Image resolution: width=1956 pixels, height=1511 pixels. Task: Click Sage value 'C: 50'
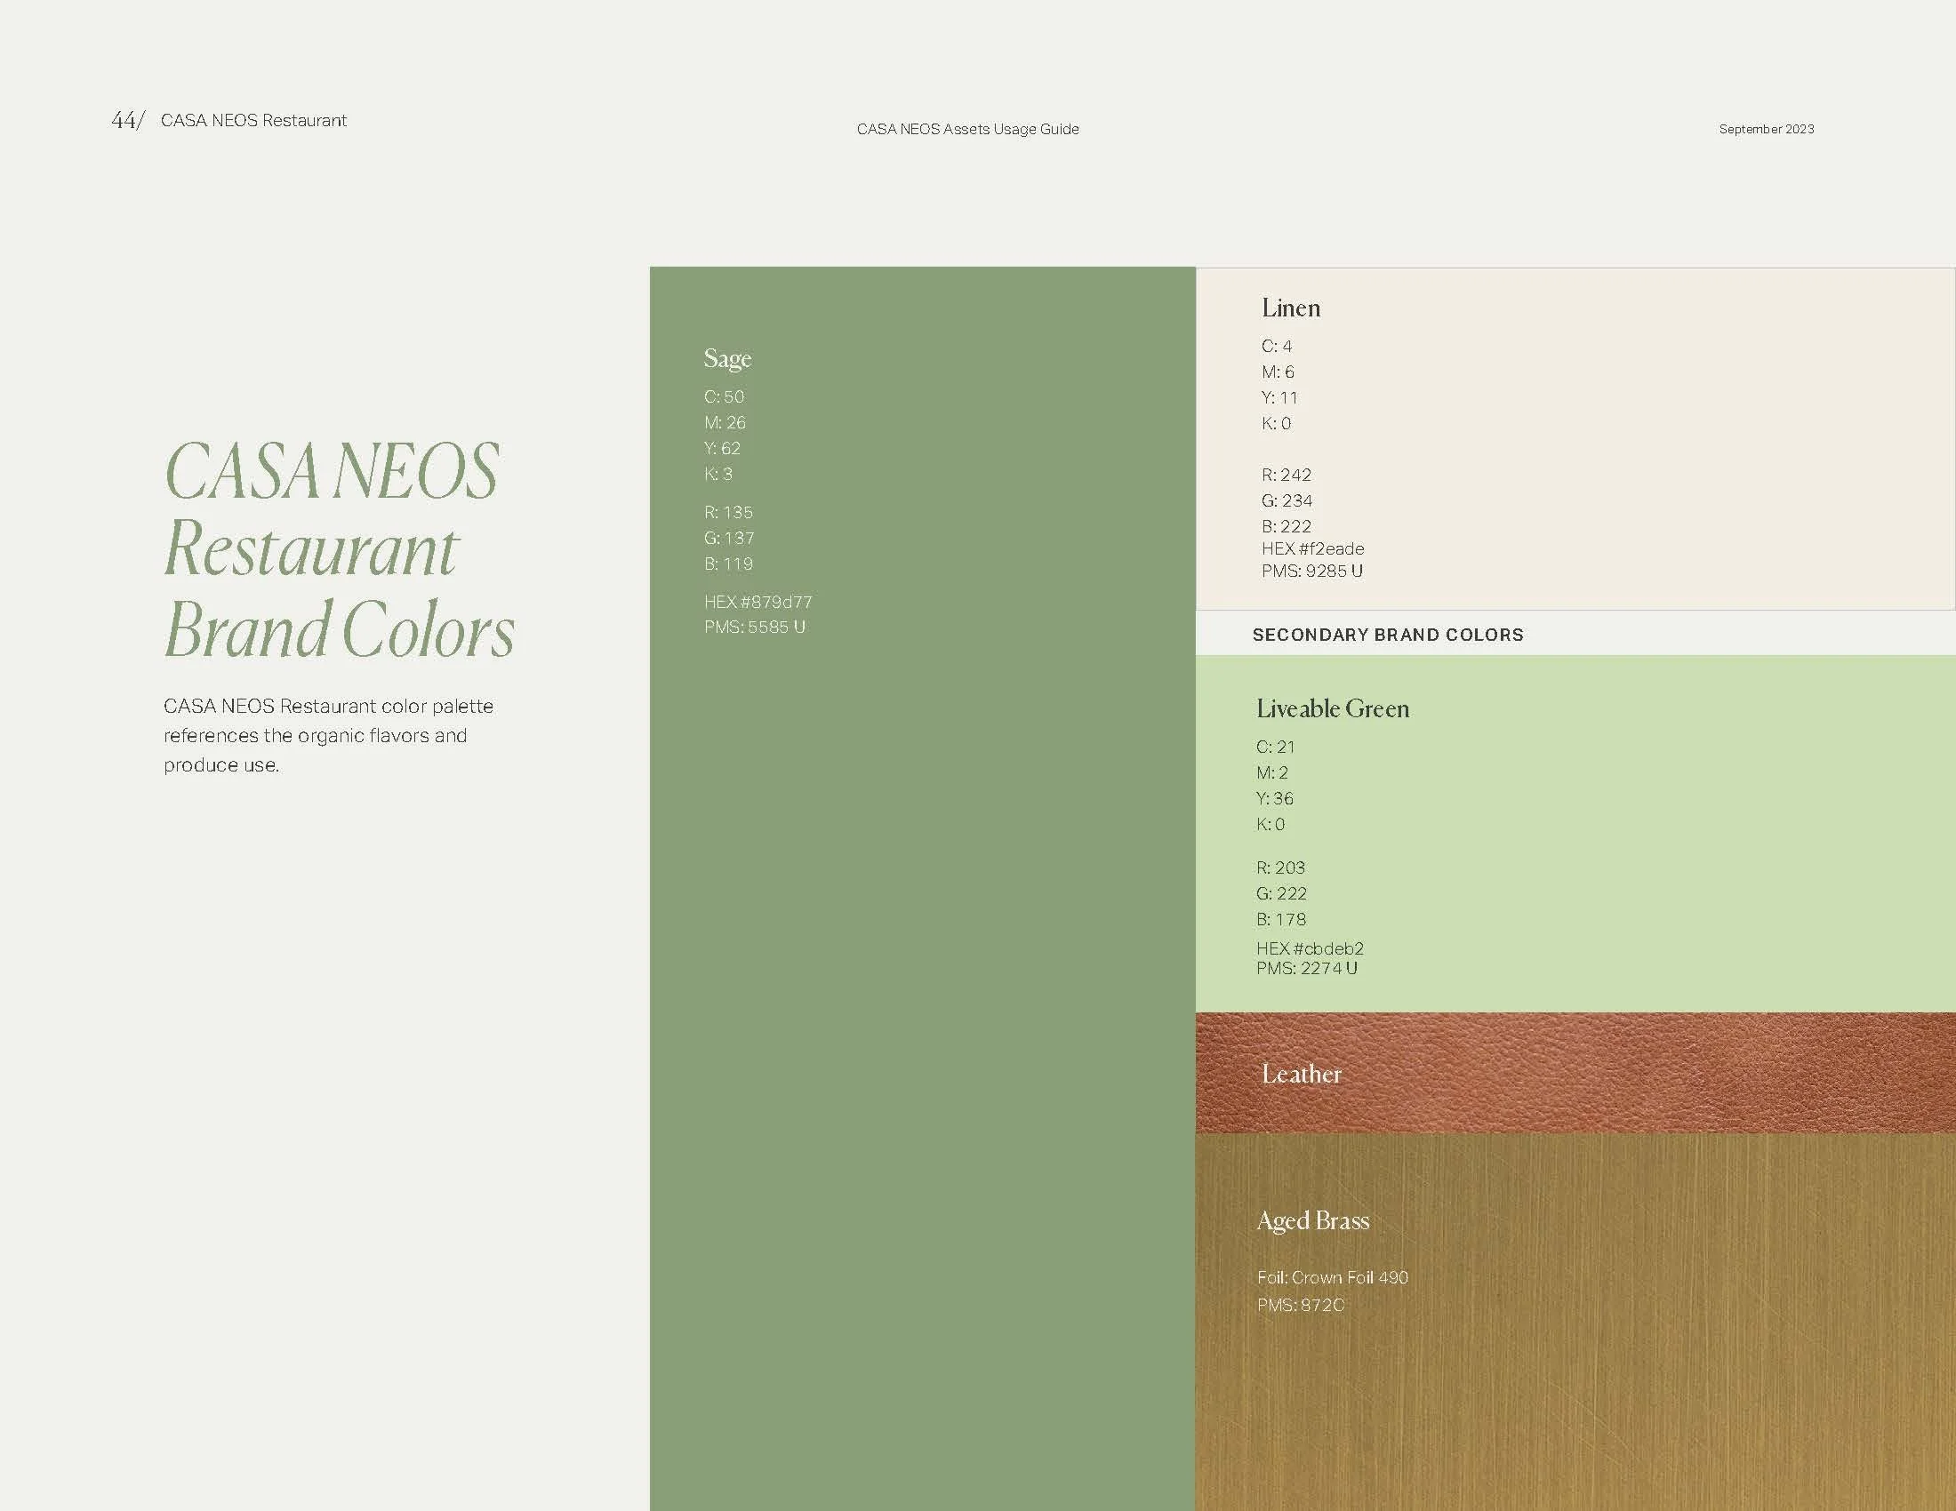pyautogui.click(x=724, y=396)
